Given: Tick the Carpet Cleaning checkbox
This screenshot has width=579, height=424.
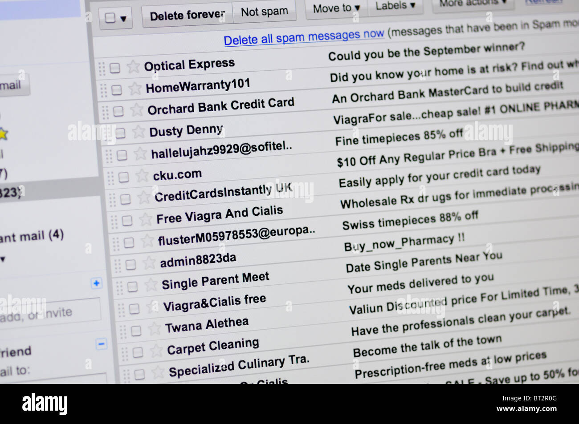Looking at the screenshot, I should (138, 352).
